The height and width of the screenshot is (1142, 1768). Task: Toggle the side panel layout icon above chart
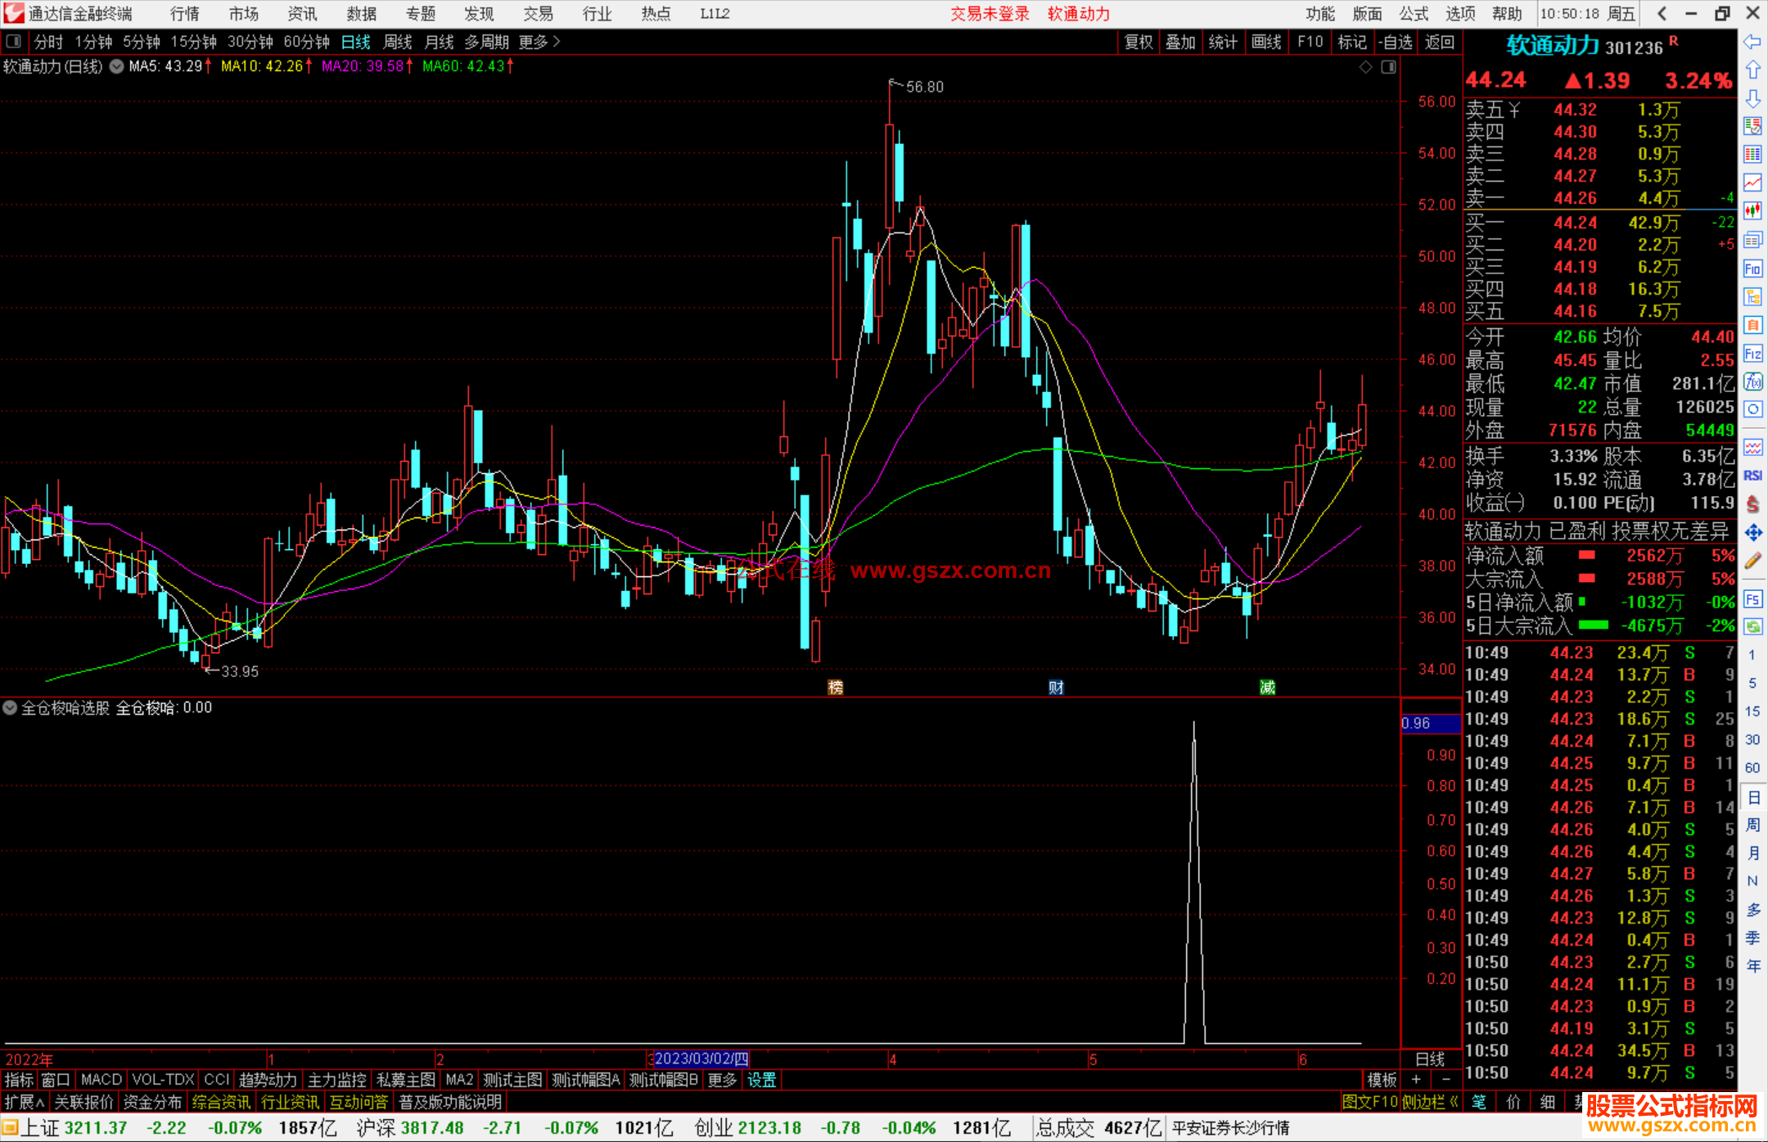1388,67
